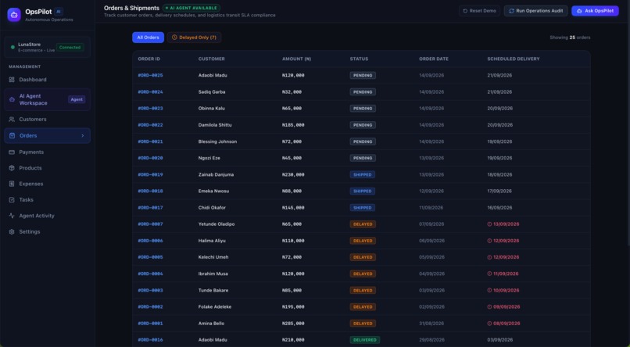Click the Settings gear icon

12,232
